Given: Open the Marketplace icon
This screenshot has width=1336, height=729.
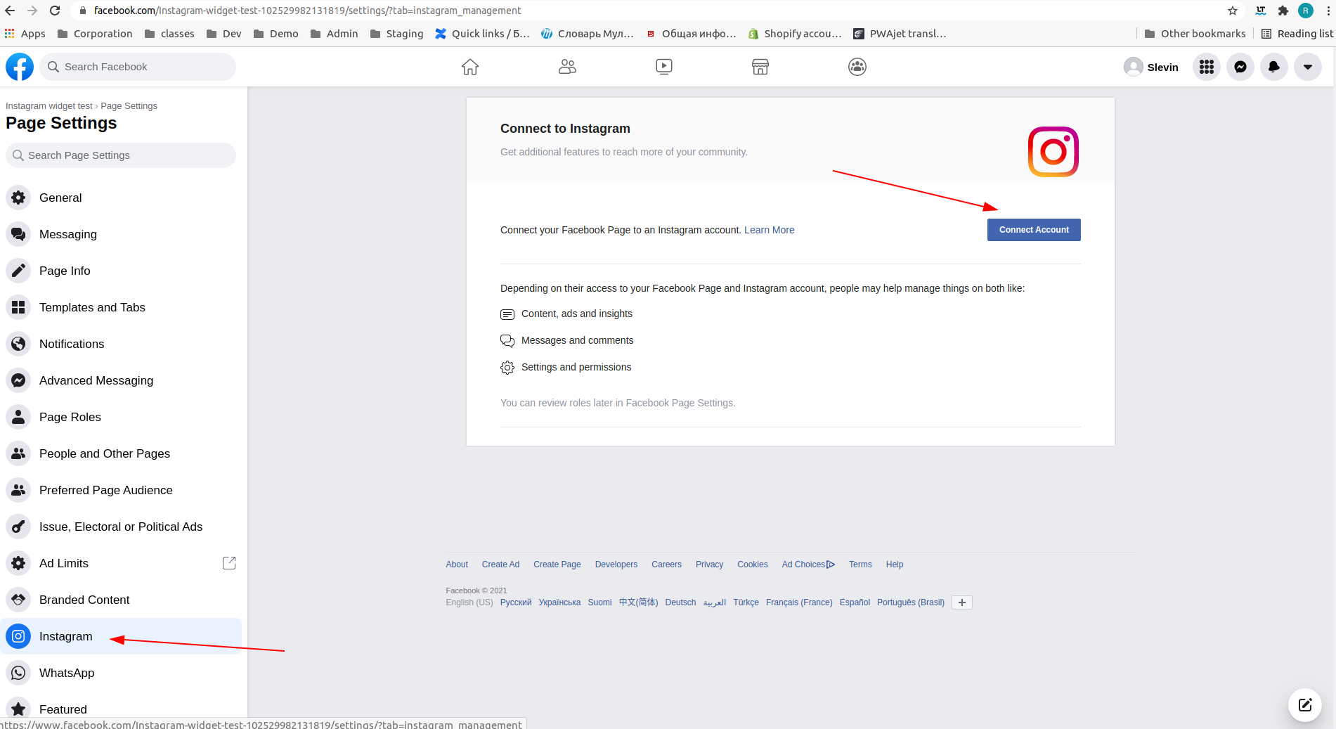Looking at the screenshot, I should [760, 67].
